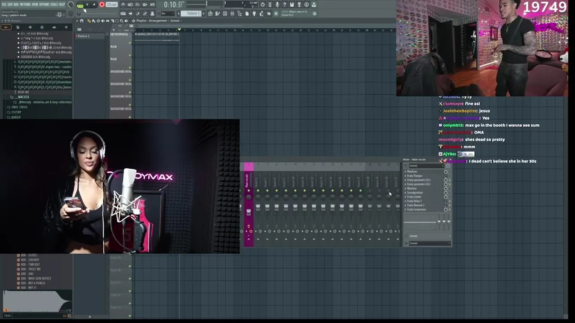Toggle song/pattern mode switch
The image size is (575, 323).
[x=80, y=5]
